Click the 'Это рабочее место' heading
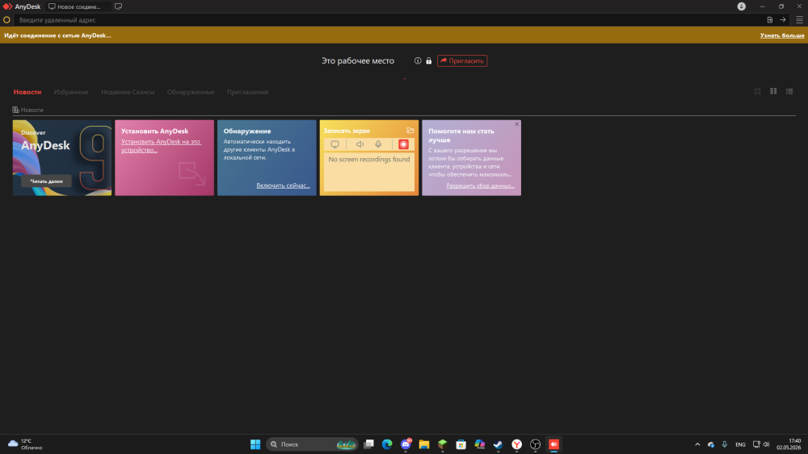This screenshot has width=808, height=454. click(358, 60)
